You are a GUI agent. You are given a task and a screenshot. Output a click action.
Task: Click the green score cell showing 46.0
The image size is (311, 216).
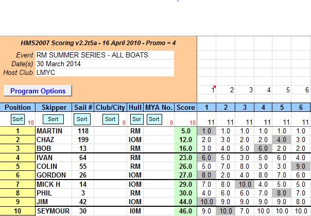(x=185, y=211)
